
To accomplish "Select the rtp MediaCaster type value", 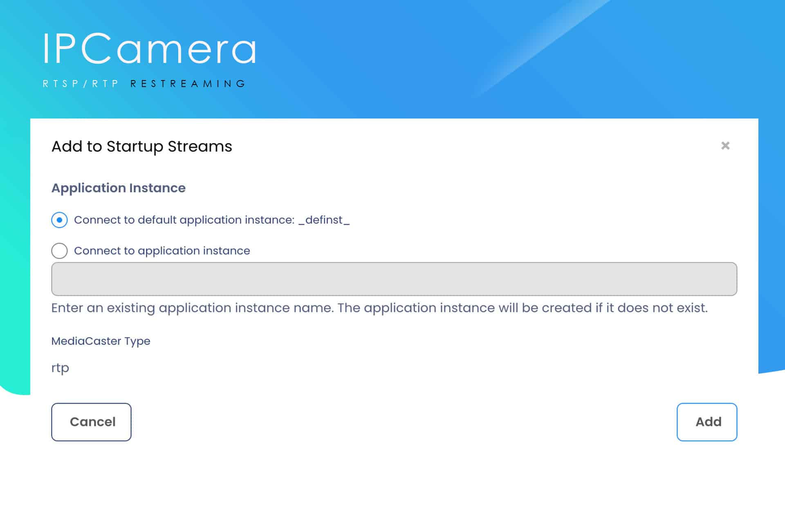I will 60,368.
